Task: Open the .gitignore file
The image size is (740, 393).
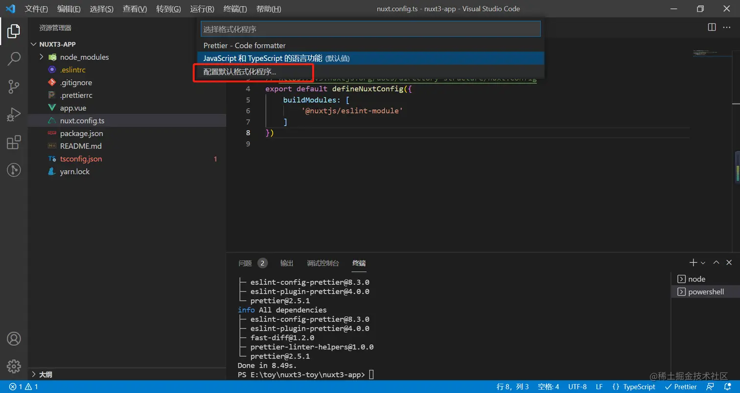Action: (x=127, y=83)
